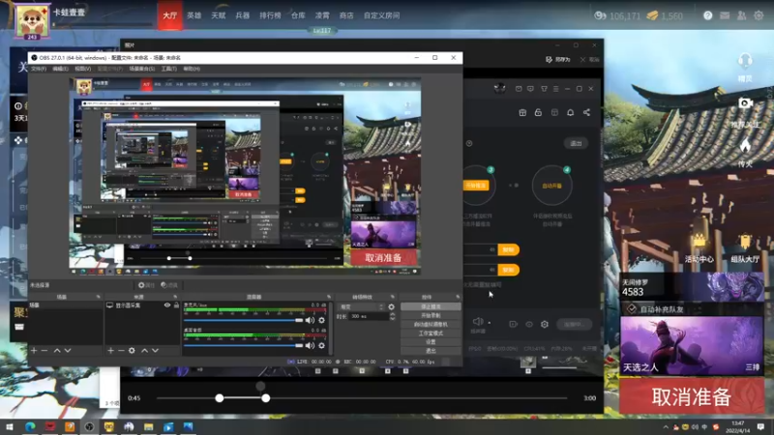Move scene up with the arrow

click(57, 350)
